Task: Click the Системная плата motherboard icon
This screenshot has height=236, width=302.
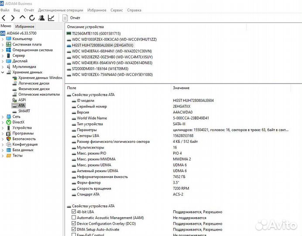Action: [x=9, y=44]
